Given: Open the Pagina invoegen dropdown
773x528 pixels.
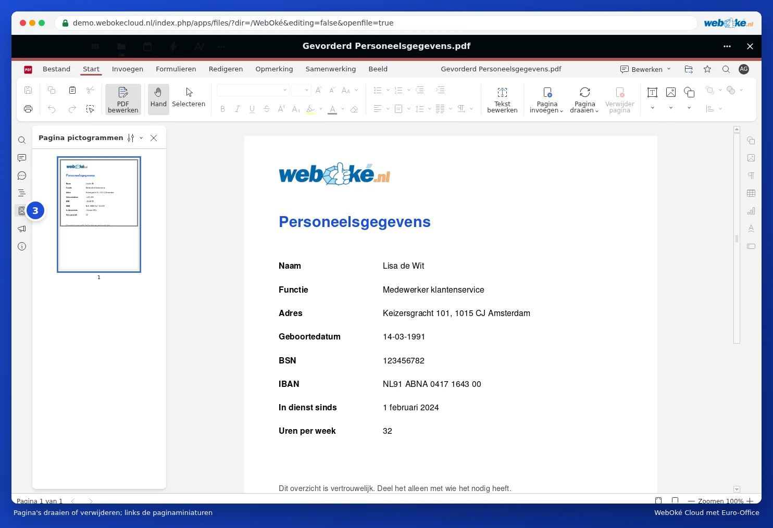Looking at the screenshot, I should (546, 99).
